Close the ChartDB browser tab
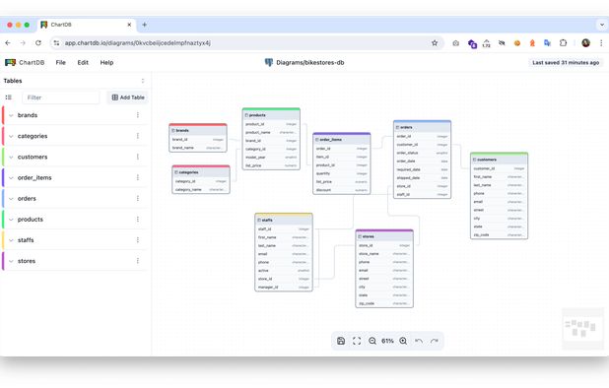This screenshot has width=609, height=388. click(129, 25)
